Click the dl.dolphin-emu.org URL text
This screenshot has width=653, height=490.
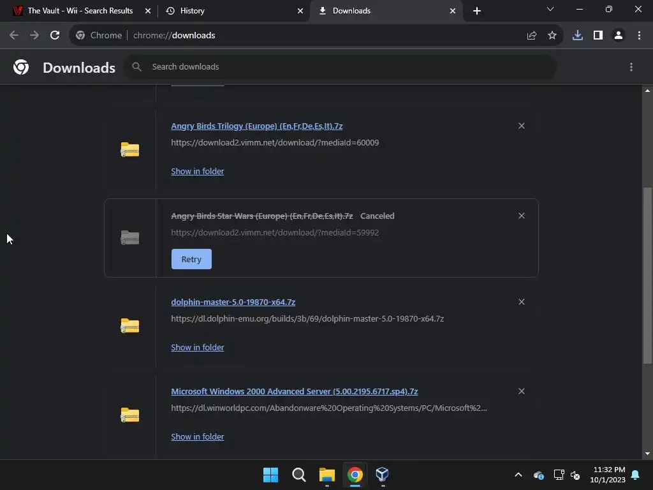point(307,319)
